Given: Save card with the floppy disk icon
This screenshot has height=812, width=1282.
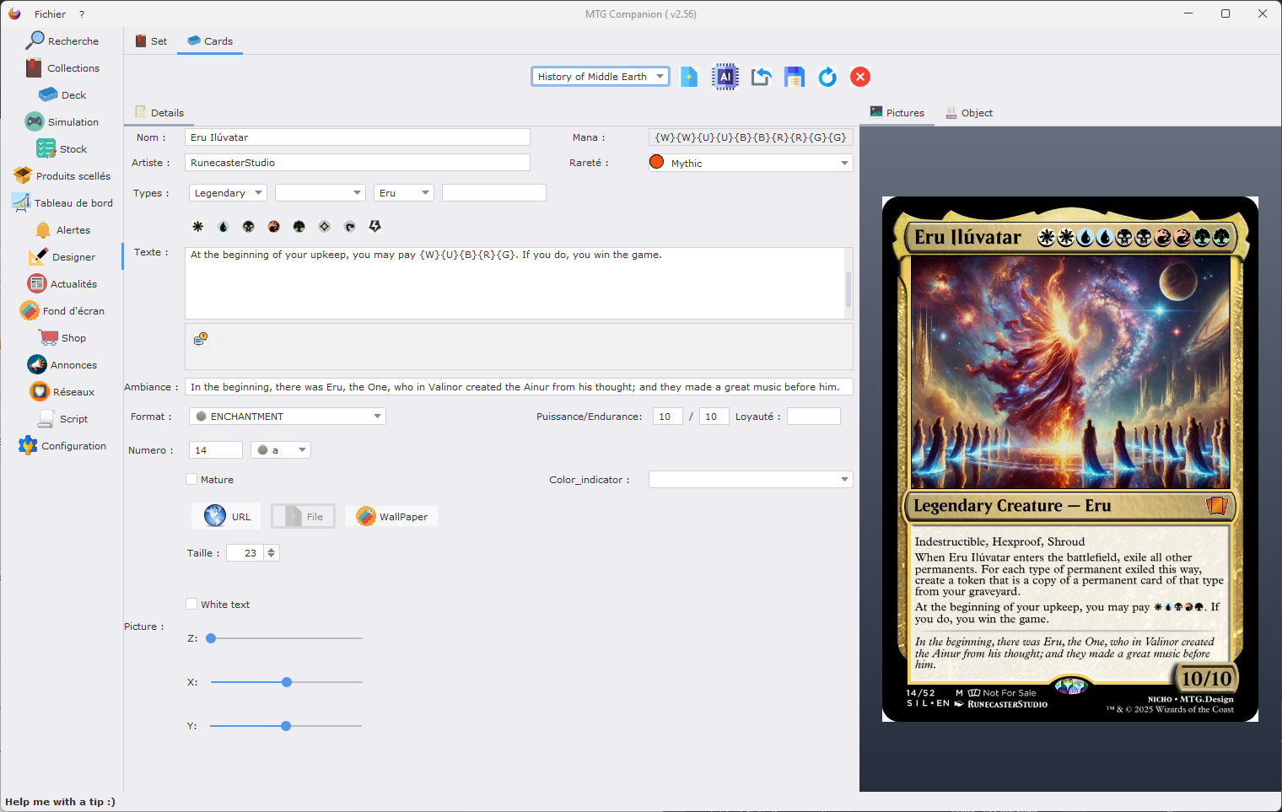Looking at the screenshot, I should point(795,77).
